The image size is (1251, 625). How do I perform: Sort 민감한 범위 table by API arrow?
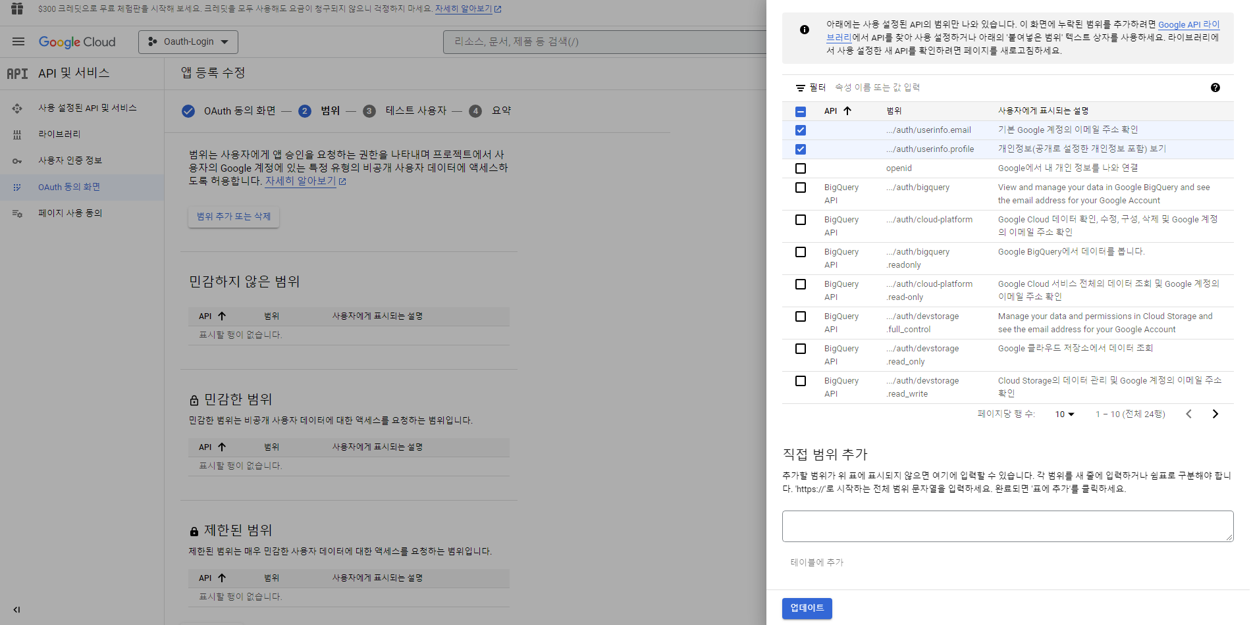[x=222, y=447]
